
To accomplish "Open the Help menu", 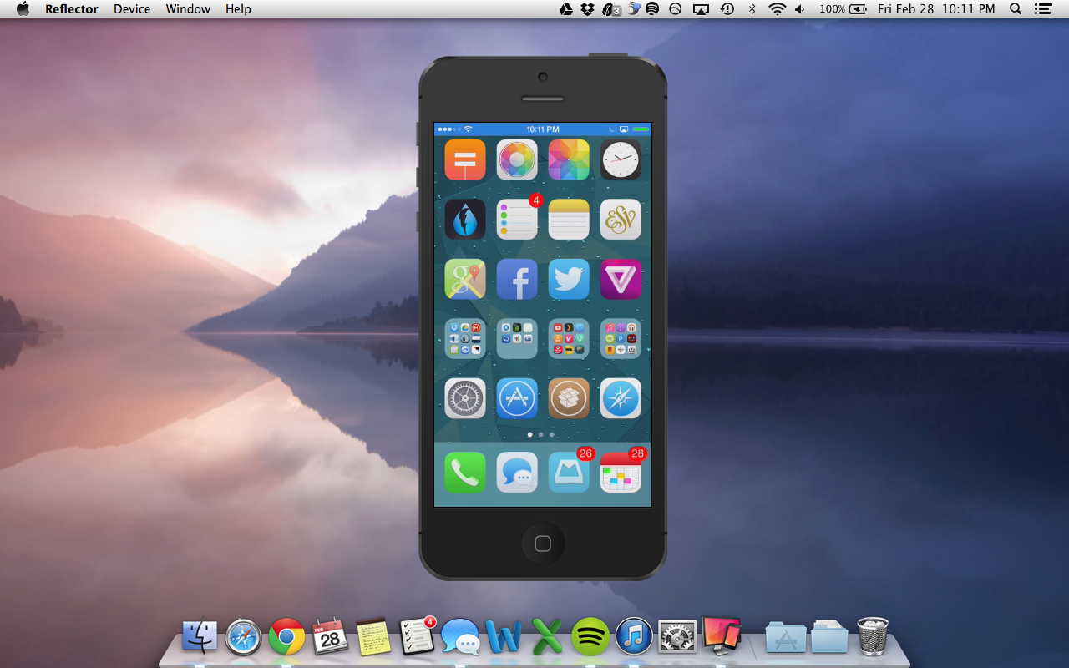I will point(238,9).
